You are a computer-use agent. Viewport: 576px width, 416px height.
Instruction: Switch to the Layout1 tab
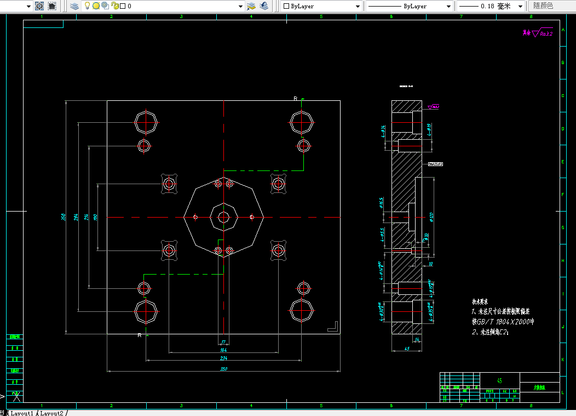point(22,413)
